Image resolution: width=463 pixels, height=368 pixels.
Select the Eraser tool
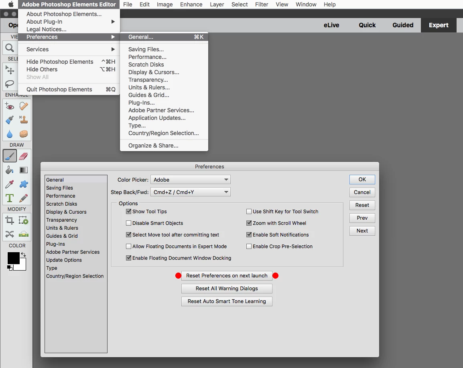click(24, 156)
